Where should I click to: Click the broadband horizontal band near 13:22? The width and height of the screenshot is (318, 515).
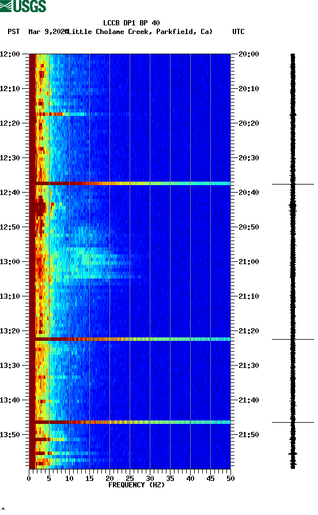click(x=130, y=339)
